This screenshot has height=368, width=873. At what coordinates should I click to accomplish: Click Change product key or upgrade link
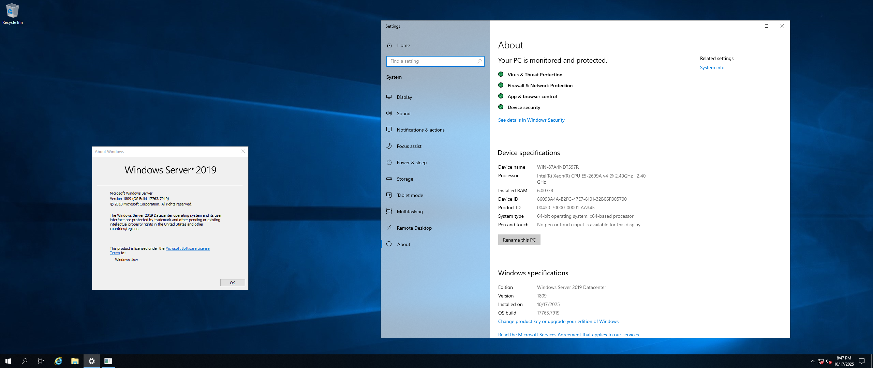558,321
